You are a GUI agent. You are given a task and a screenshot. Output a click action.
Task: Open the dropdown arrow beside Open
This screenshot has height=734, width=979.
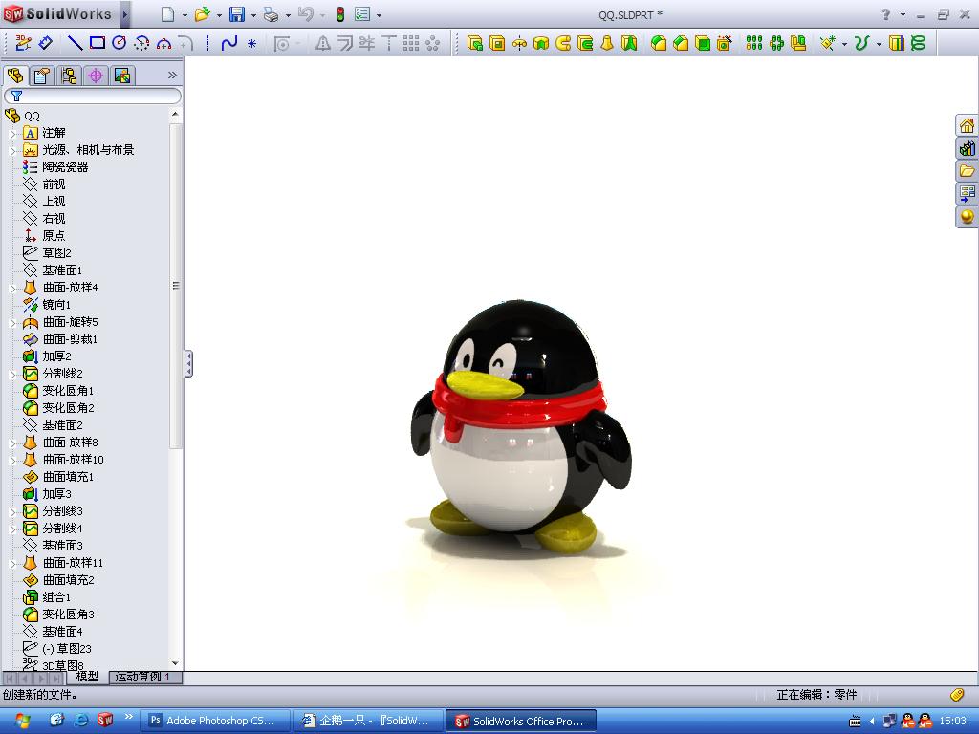[x=219, y=15]
